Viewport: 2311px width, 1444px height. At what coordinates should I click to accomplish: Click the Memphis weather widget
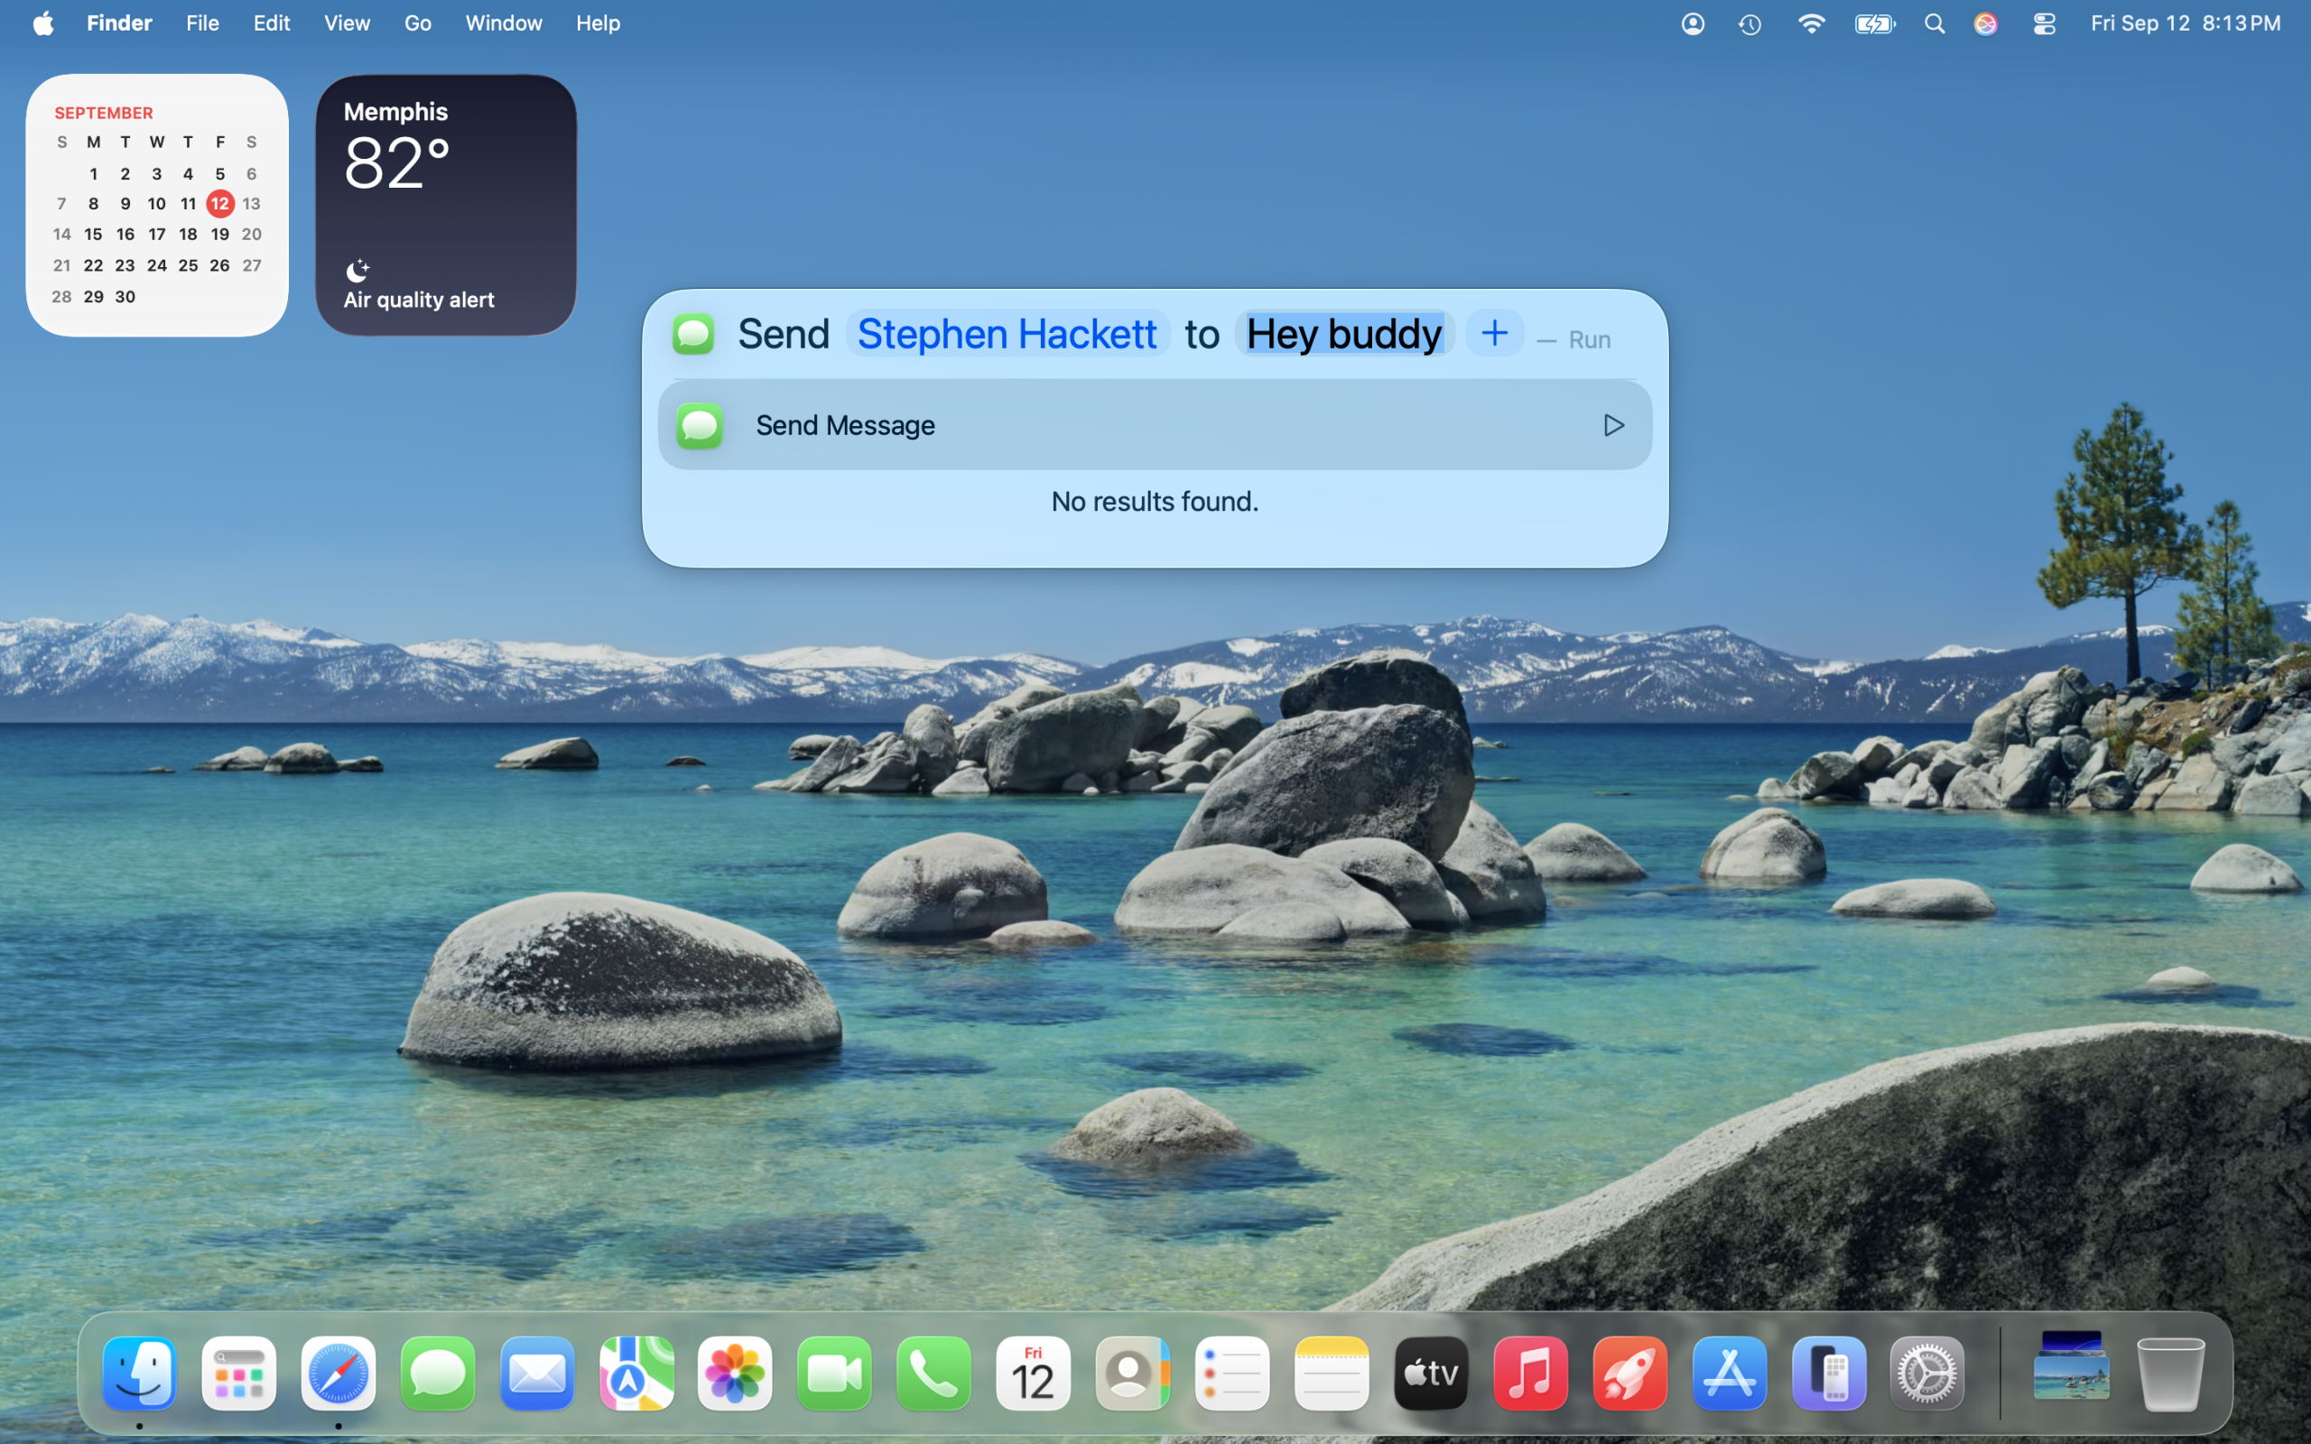coord(446,206)
